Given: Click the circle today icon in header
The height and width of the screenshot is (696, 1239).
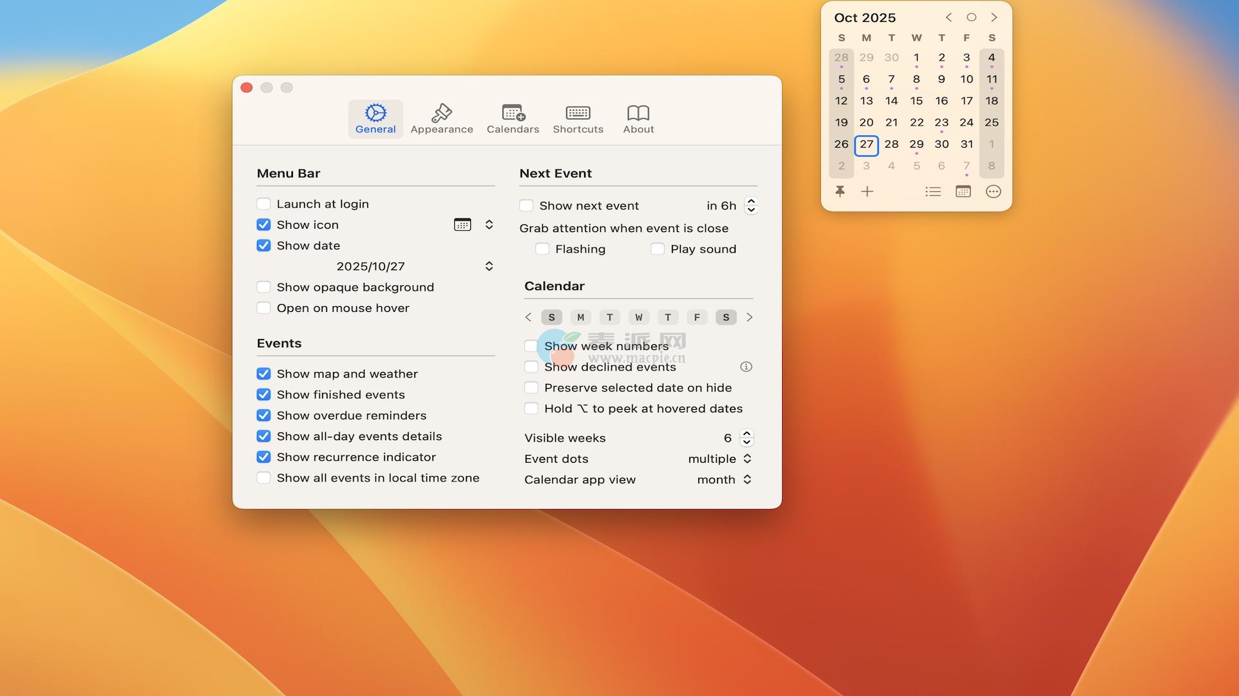Looking at the screenshot, I should [971, 17].
